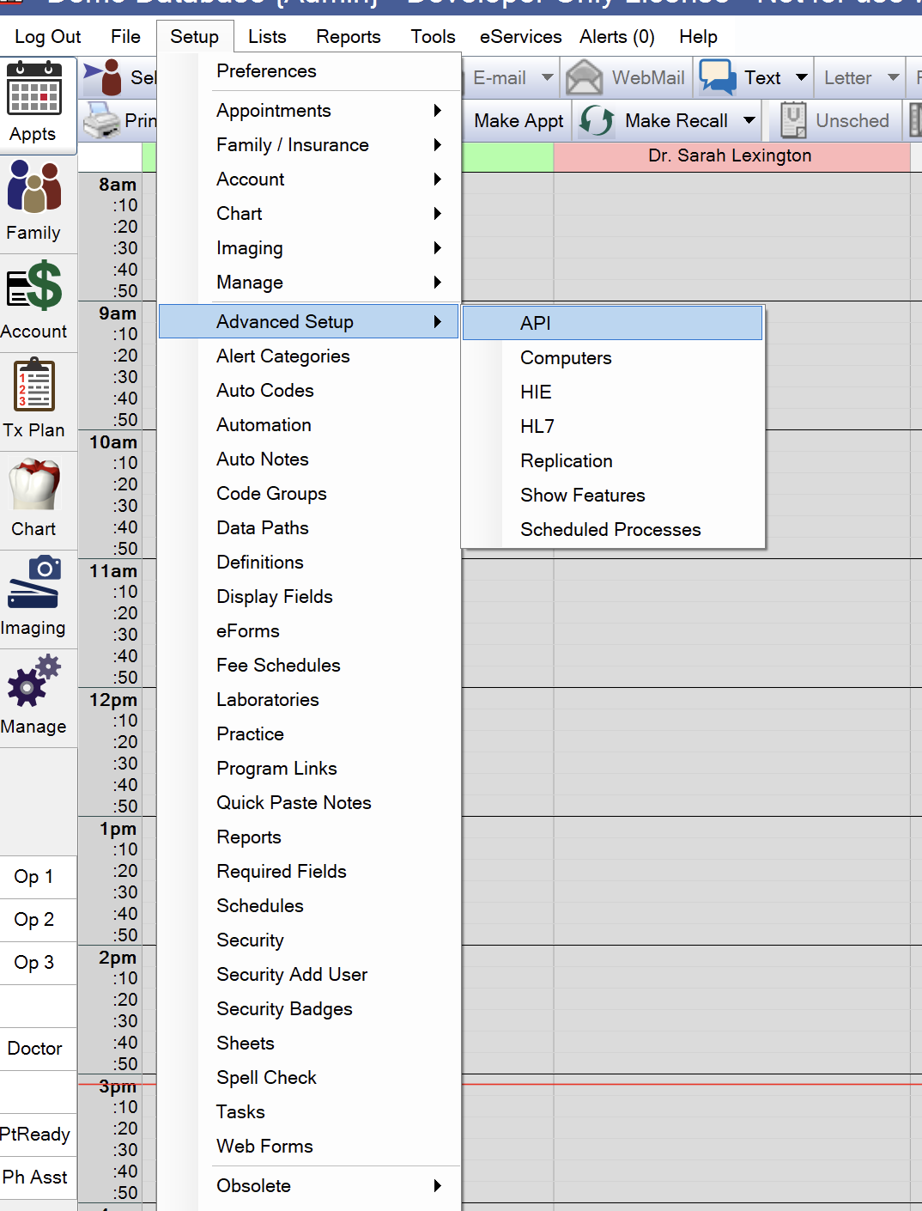Select HIE submenu entry
Viewport: 922px width, 1211px height.
612,393
